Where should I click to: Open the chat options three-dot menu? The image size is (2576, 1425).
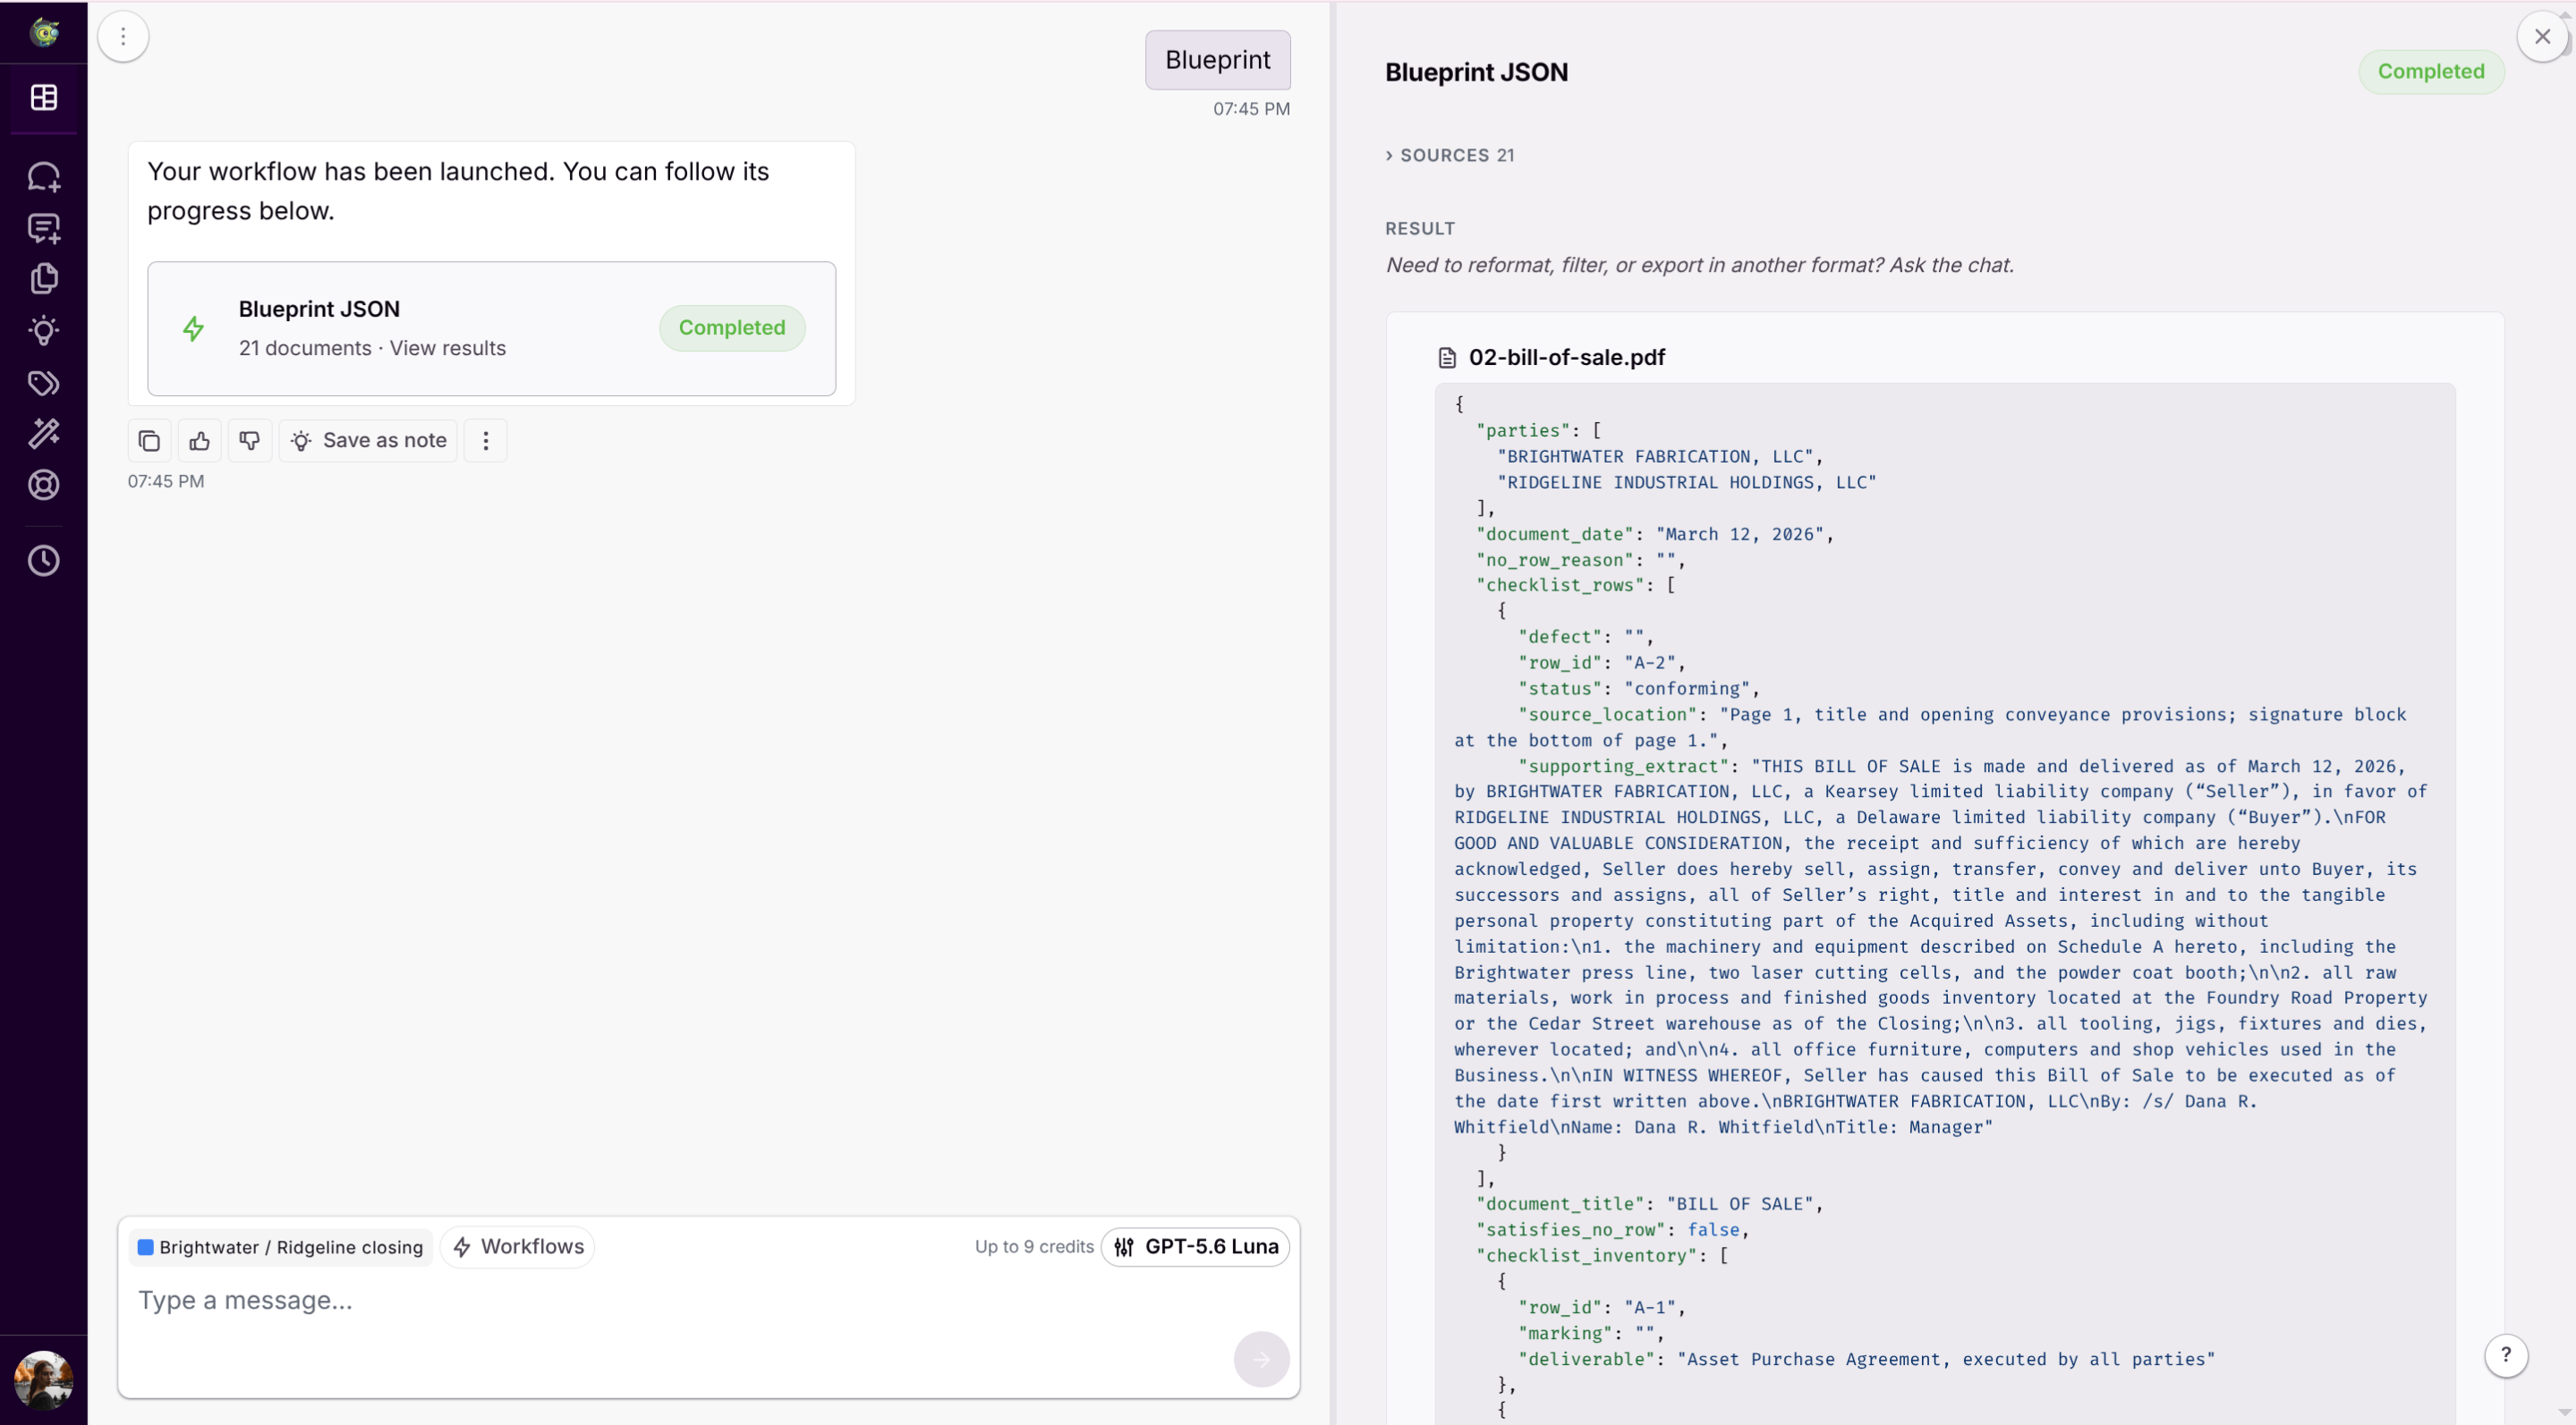123,37
